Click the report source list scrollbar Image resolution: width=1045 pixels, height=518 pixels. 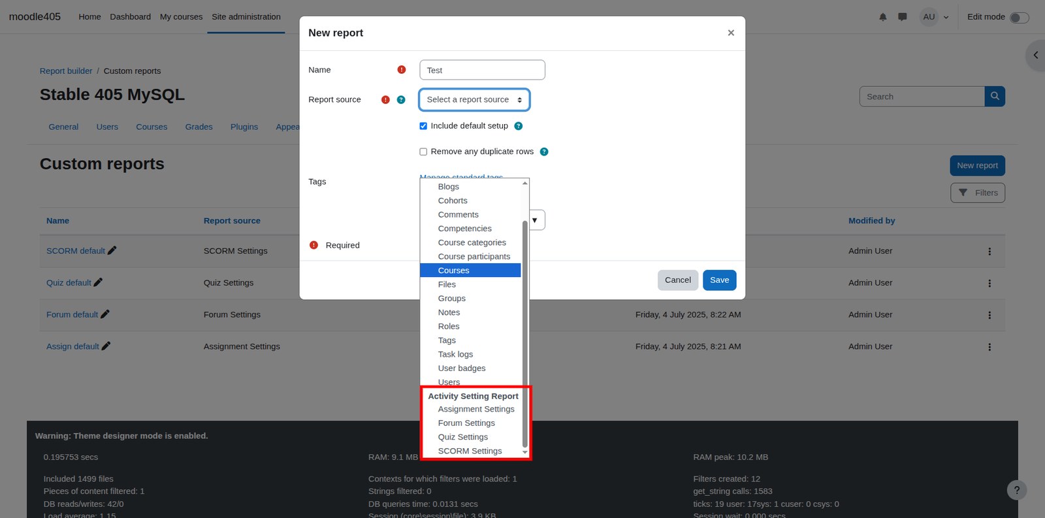coord(525,333)
